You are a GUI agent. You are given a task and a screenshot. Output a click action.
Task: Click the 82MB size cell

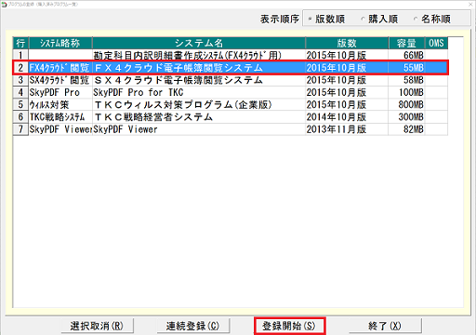(406, 129)
